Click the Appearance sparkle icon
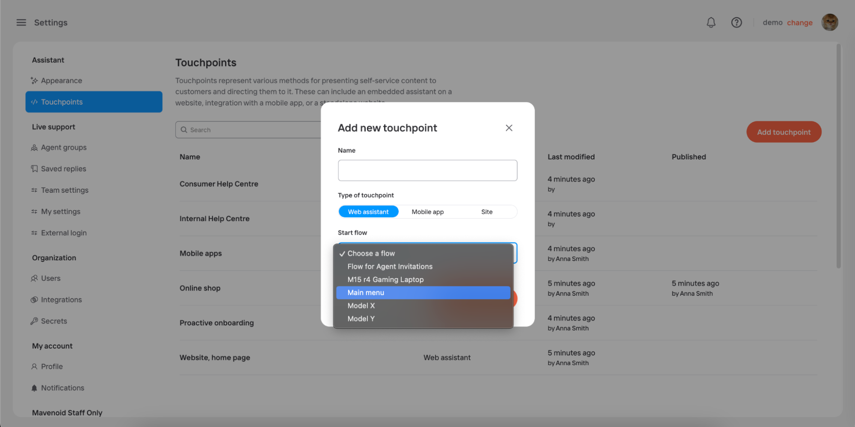The image size is (855, 427). pos(34,80)
